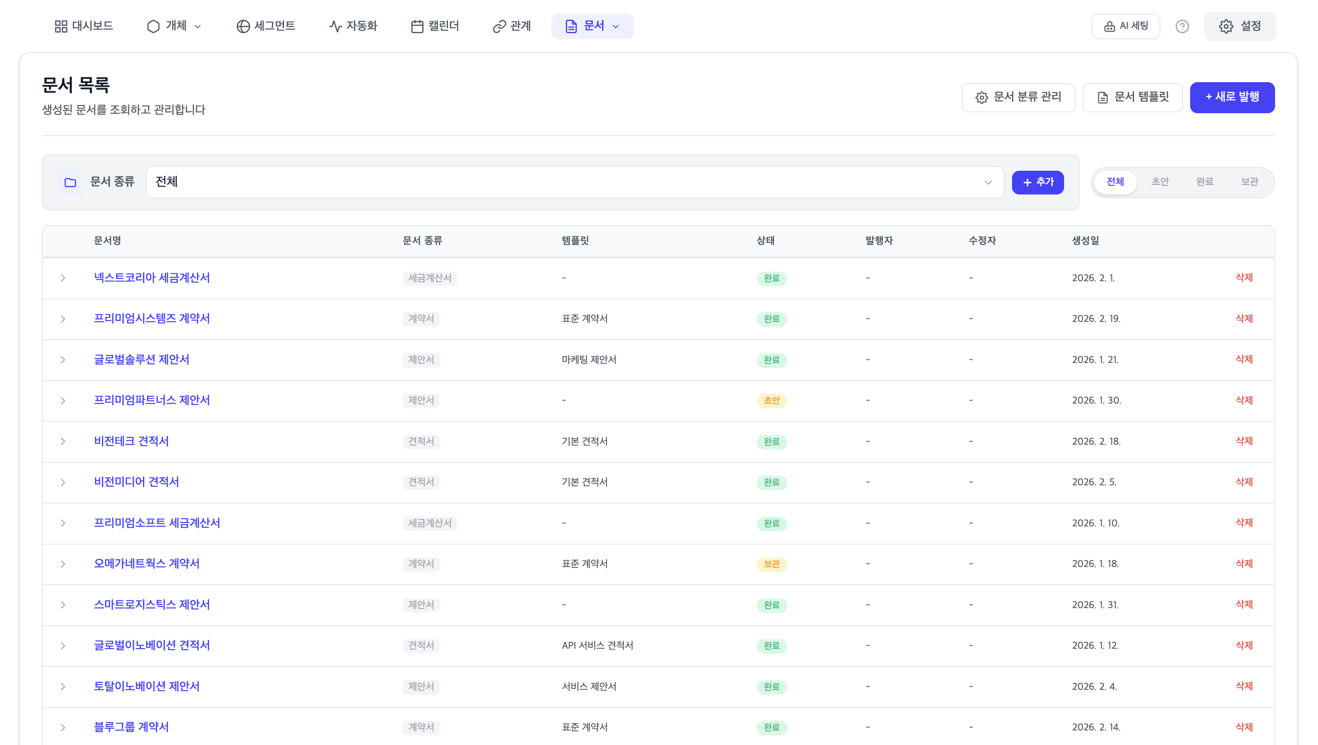Click the 관계 link icon
The height and width of the screenshot is (745, 1318).
click(499, 26)
